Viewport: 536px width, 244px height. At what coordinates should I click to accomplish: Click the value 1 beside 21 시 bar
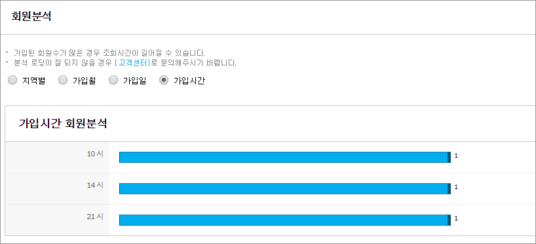tap(456, 218)
